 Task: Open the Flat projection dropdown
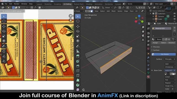coord(170,80)
